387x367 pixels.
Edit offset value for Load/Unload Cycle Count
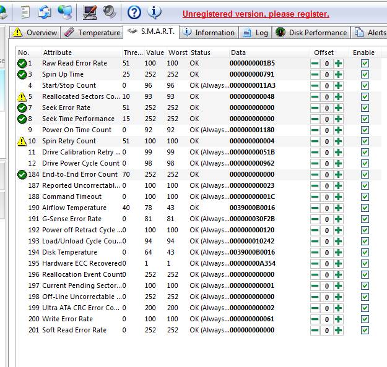[327, 242]
